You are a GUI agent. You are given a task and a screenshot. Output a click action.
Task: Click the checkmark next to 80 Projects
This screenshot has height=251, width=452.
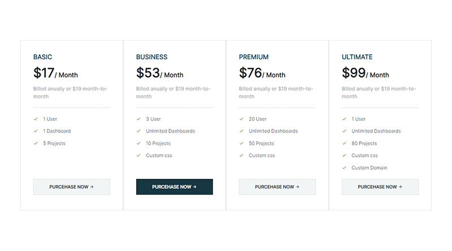(344, 143)
